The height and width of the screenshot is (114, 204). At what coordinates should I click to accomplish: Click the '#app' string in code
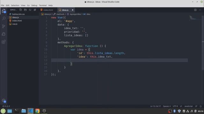click(x=69, y=21)
